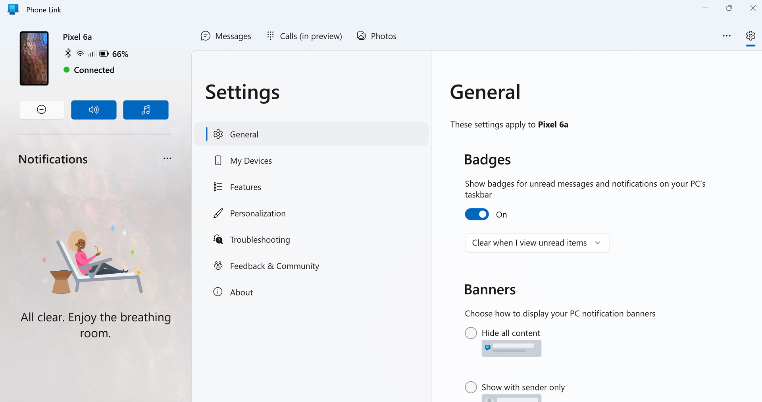Click the Do Not Disturb button
This screenshot has height=402, width=762.
tap(42, 110)
